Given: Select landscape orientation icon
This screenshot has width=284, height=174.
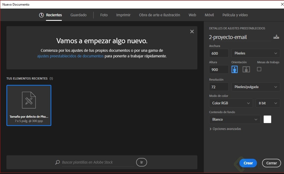Looking at the screenshot, I should coord(246,69).
